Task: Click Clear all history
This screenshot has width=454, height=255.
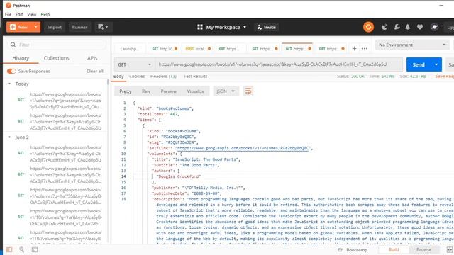Action: 94,71
